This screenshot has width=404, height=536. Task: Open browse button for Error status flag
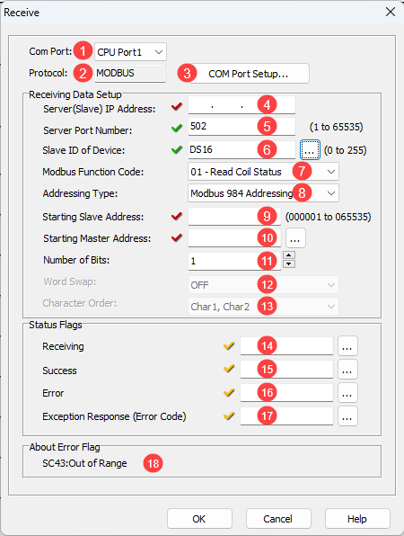pos(347,393)
